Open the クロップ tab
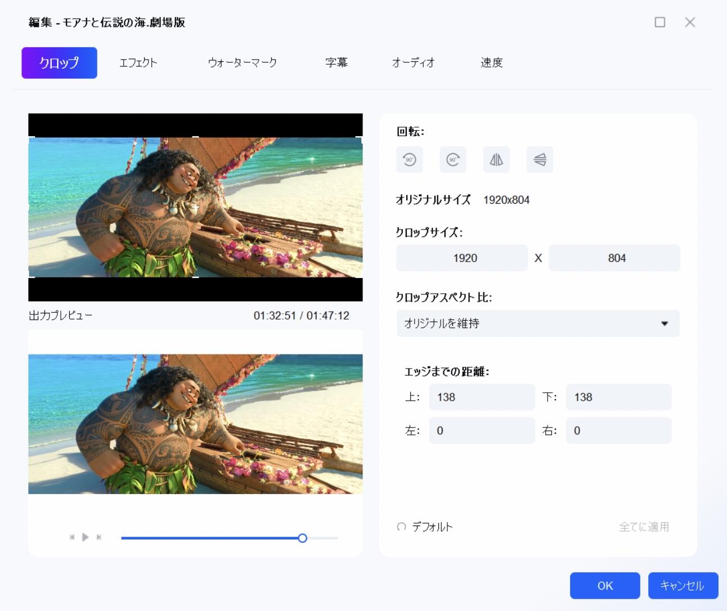Viewport: 727px width, 611px height. pos(59,62)
